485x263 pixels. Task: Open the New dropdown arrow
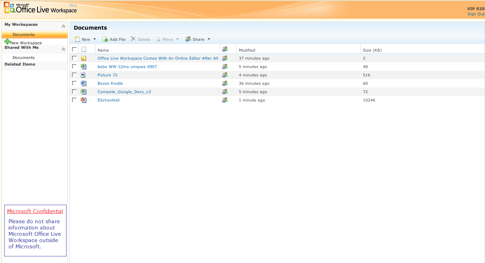94,39
